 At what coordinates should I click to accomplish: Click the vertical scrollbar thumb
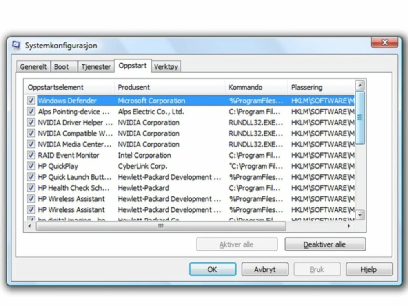click(360, 117)
